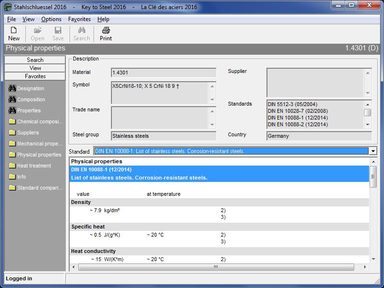The width and height of the screenshot is (384, 288).
Task: Click the Search sidebar button
Action: coord(35,60)
